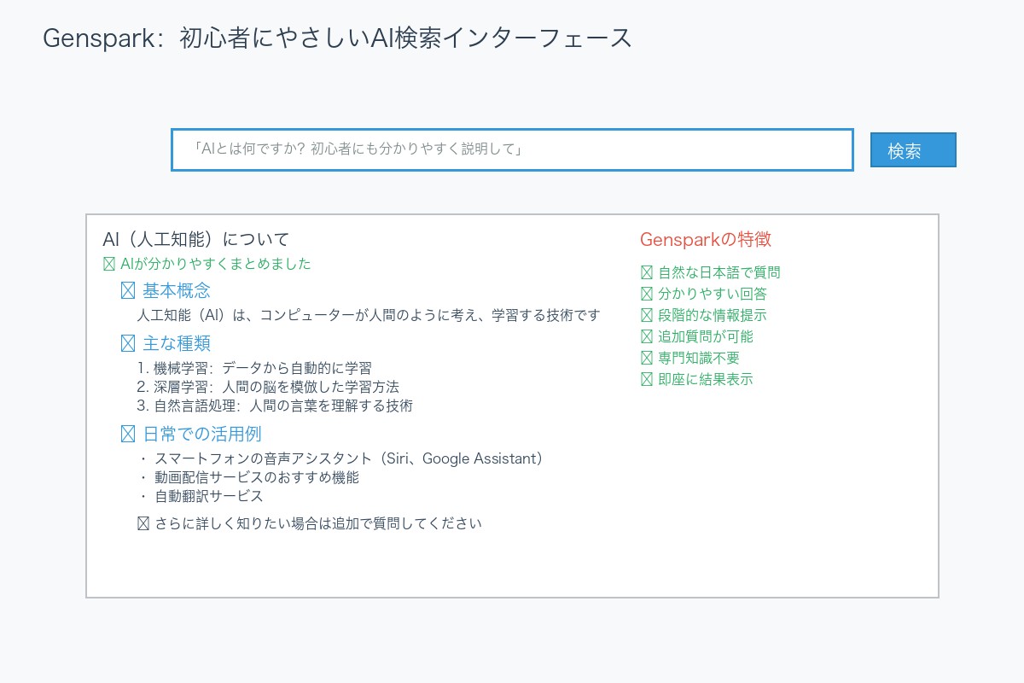Image resolution: width=1024 pixels, height=683 pixels.
Task: Click list item 2. 深層学習
Action: (x=268, y=388)
